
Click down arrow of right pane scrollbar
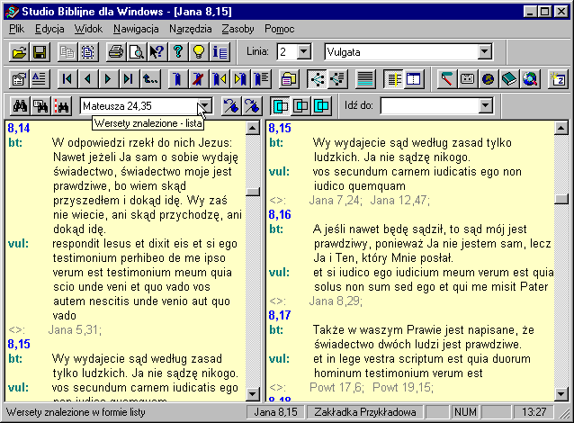click(x=561, y=394)
